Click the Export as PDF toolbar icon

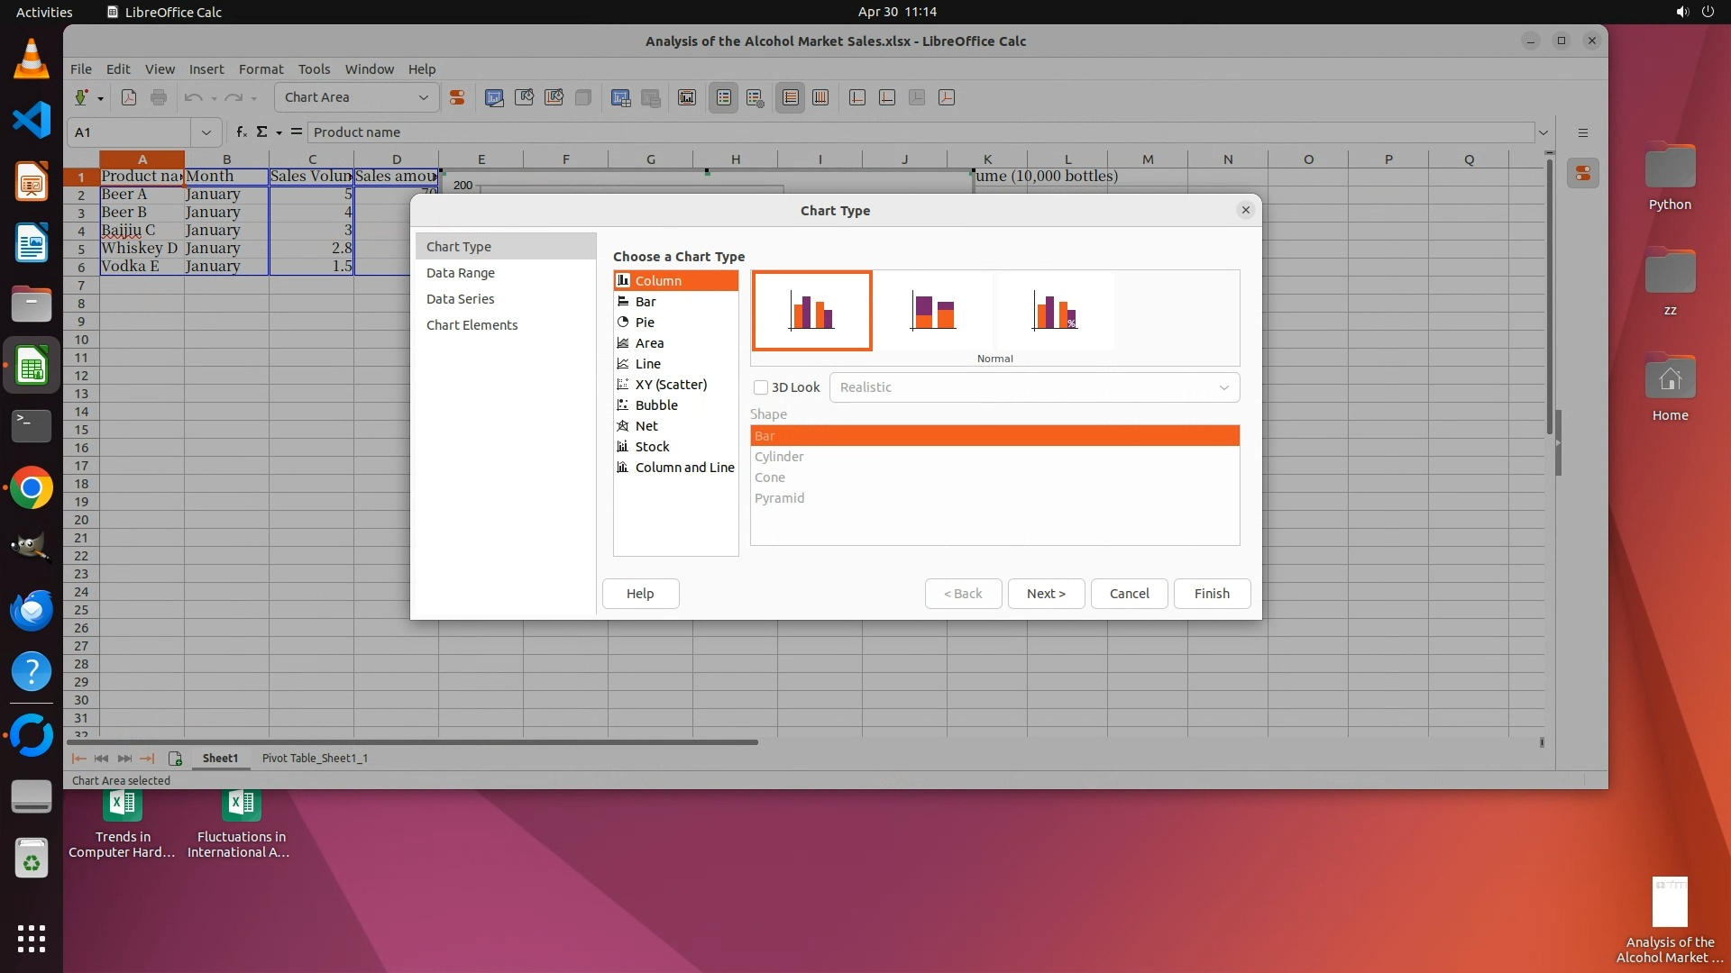(129, 97)
